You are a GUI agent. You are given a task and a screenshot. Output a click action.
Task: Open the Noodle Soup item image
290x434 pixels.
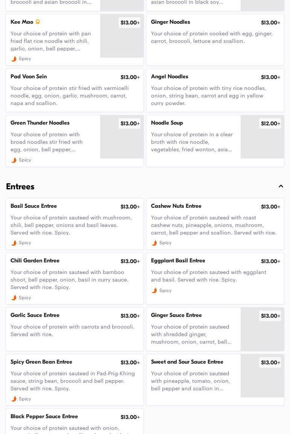[262, 137]
